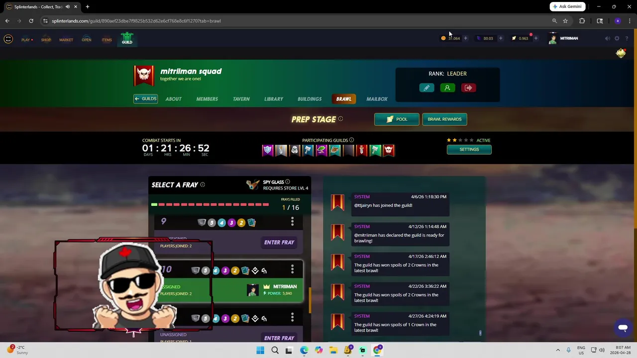Switch to the Mailbox tab
Viewport: 637px width, 358px height.
[x=377, y=99]
